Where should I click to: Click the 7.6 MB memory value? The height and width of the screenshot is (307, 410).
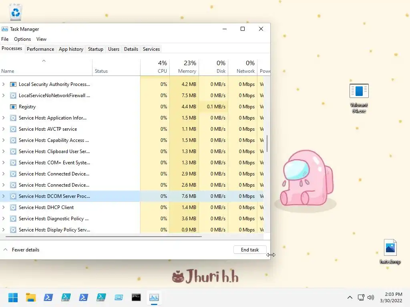click(189, 196)
